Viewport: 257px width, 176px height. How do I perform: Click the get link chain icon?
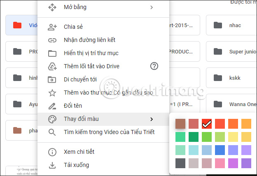click(x=52, y=40)
